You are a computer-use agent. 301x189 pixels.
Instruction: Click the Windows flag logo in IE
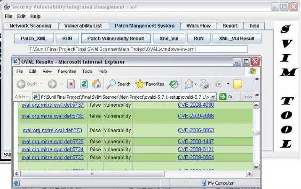click(253, 71)
